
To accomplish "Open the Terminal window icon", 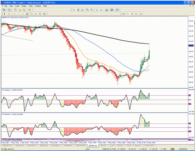I will tap(24, 10).
